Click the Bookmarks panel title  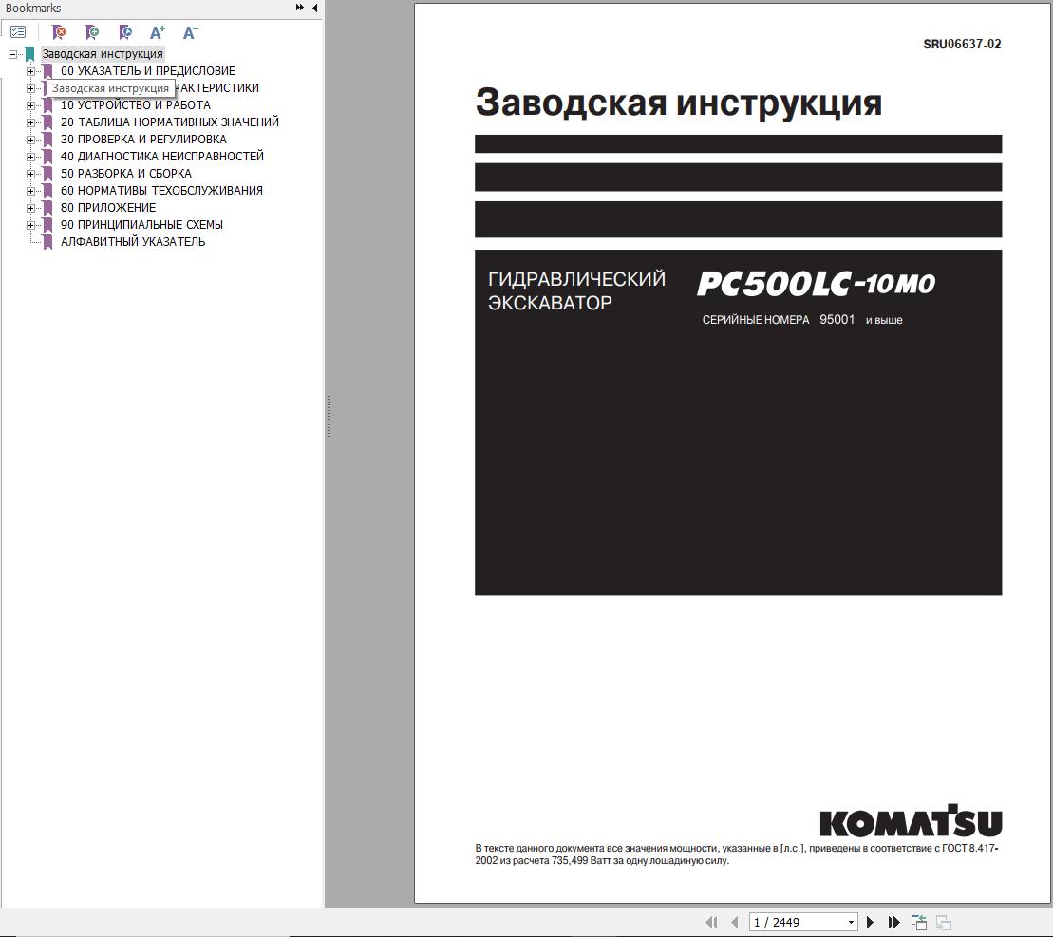(x=33, y=8)
